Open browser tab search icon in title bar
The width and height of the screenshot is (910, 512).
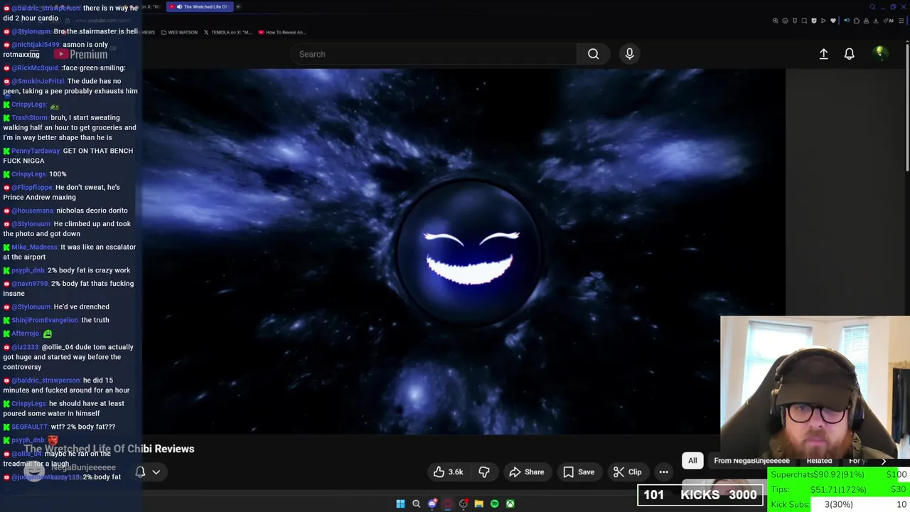[x=872, y=7]
